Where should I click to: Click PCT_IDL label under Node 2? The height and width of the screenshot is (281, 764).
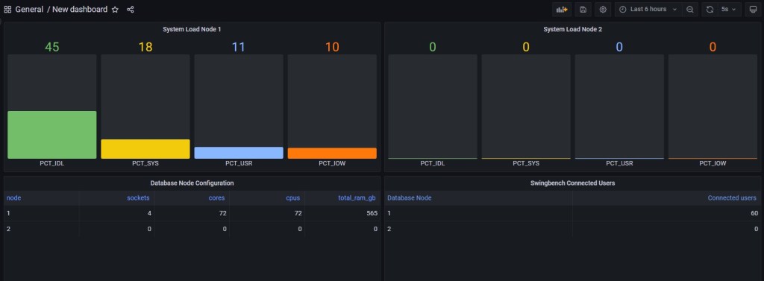[433, 164]
